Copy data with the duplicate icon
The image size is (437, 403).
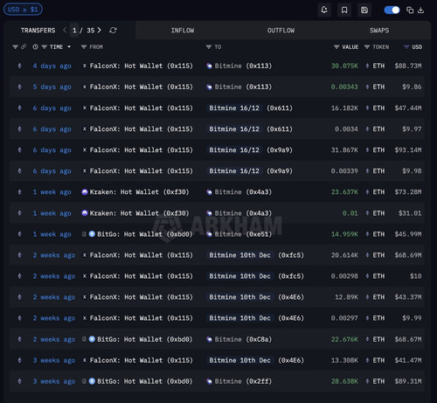coord(410,10)
